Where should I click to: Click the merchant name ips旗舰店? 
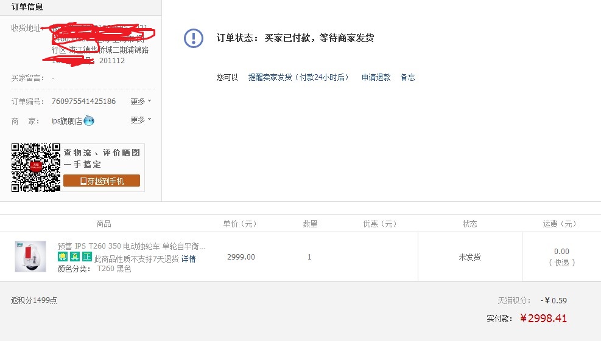pyautogui.click(x=67, y=121)
